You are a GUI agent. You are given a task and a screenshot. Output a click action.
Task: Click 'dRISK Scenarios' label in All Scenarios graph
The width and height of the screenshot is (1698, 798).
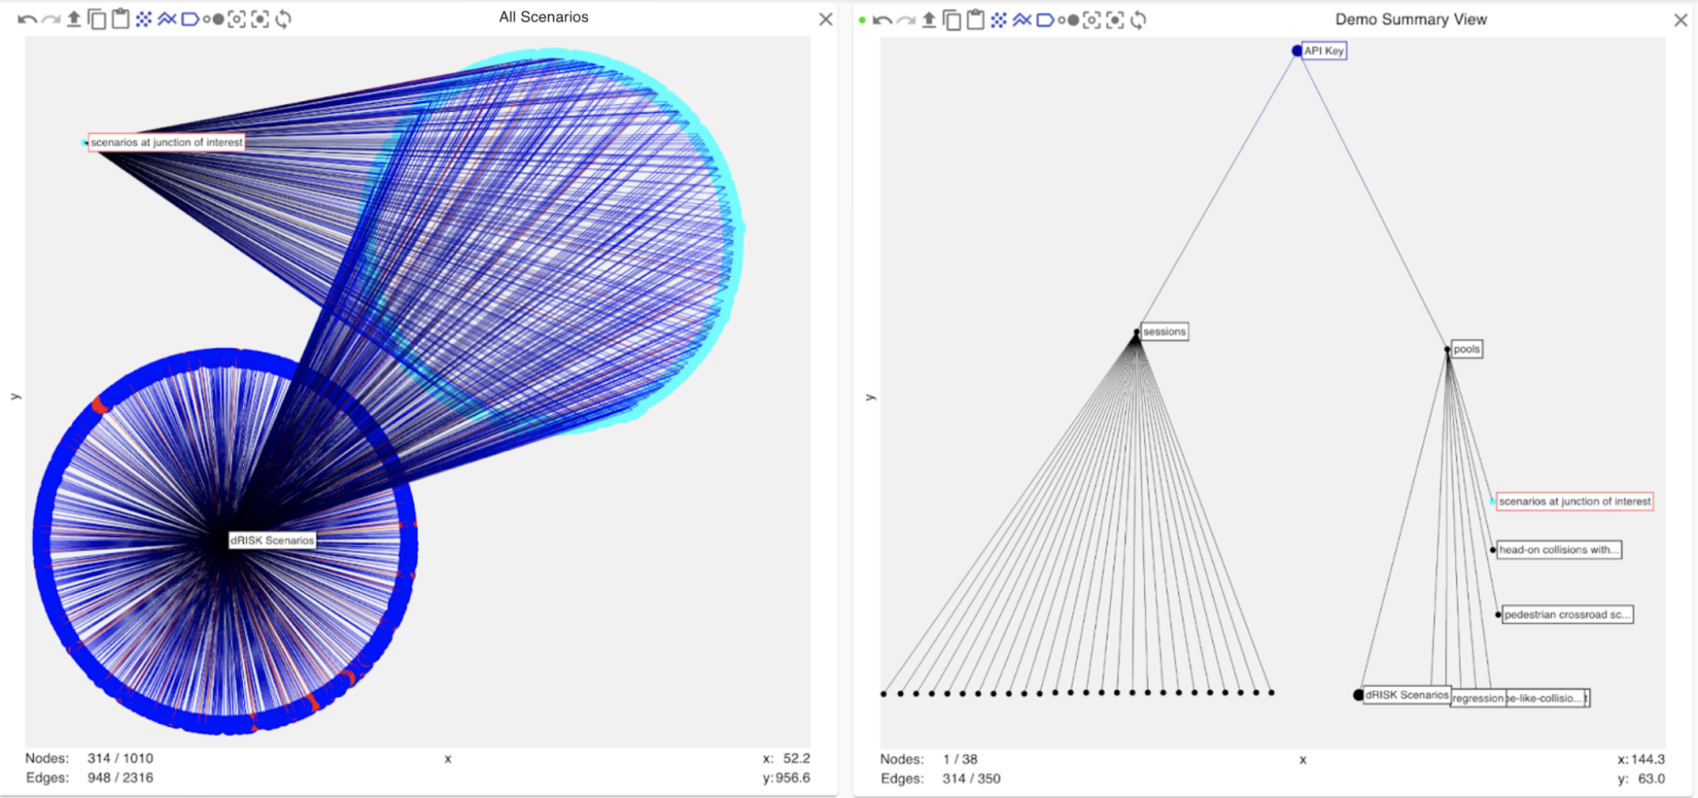272,541
